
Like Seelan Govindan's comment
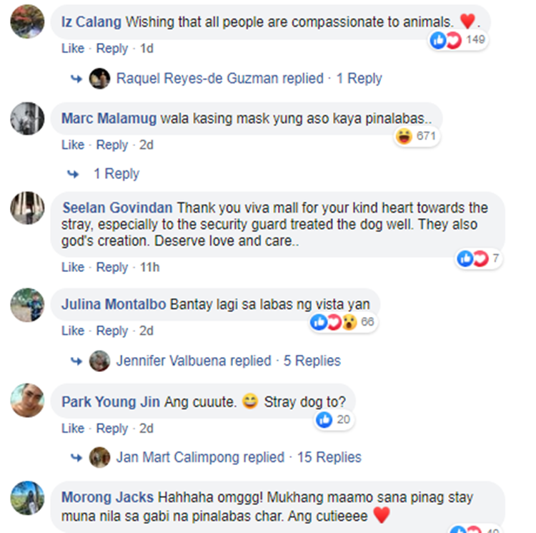coord(73,267)
